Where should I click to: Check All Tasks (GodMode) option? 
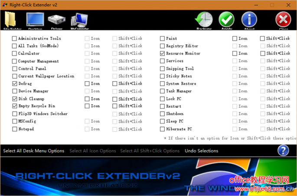point(14,46)
